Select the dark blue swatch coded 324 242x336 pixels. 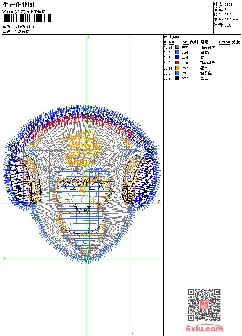tap(177, 57)
